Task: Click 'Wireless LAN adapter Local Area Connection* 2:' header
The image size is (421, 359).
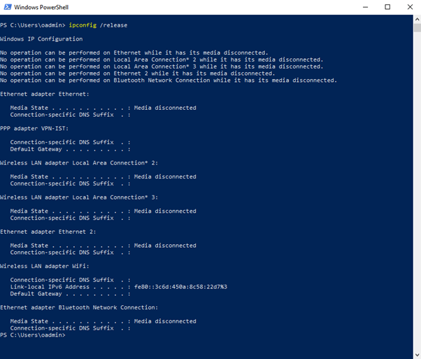Action: click(x=79, y=163)
